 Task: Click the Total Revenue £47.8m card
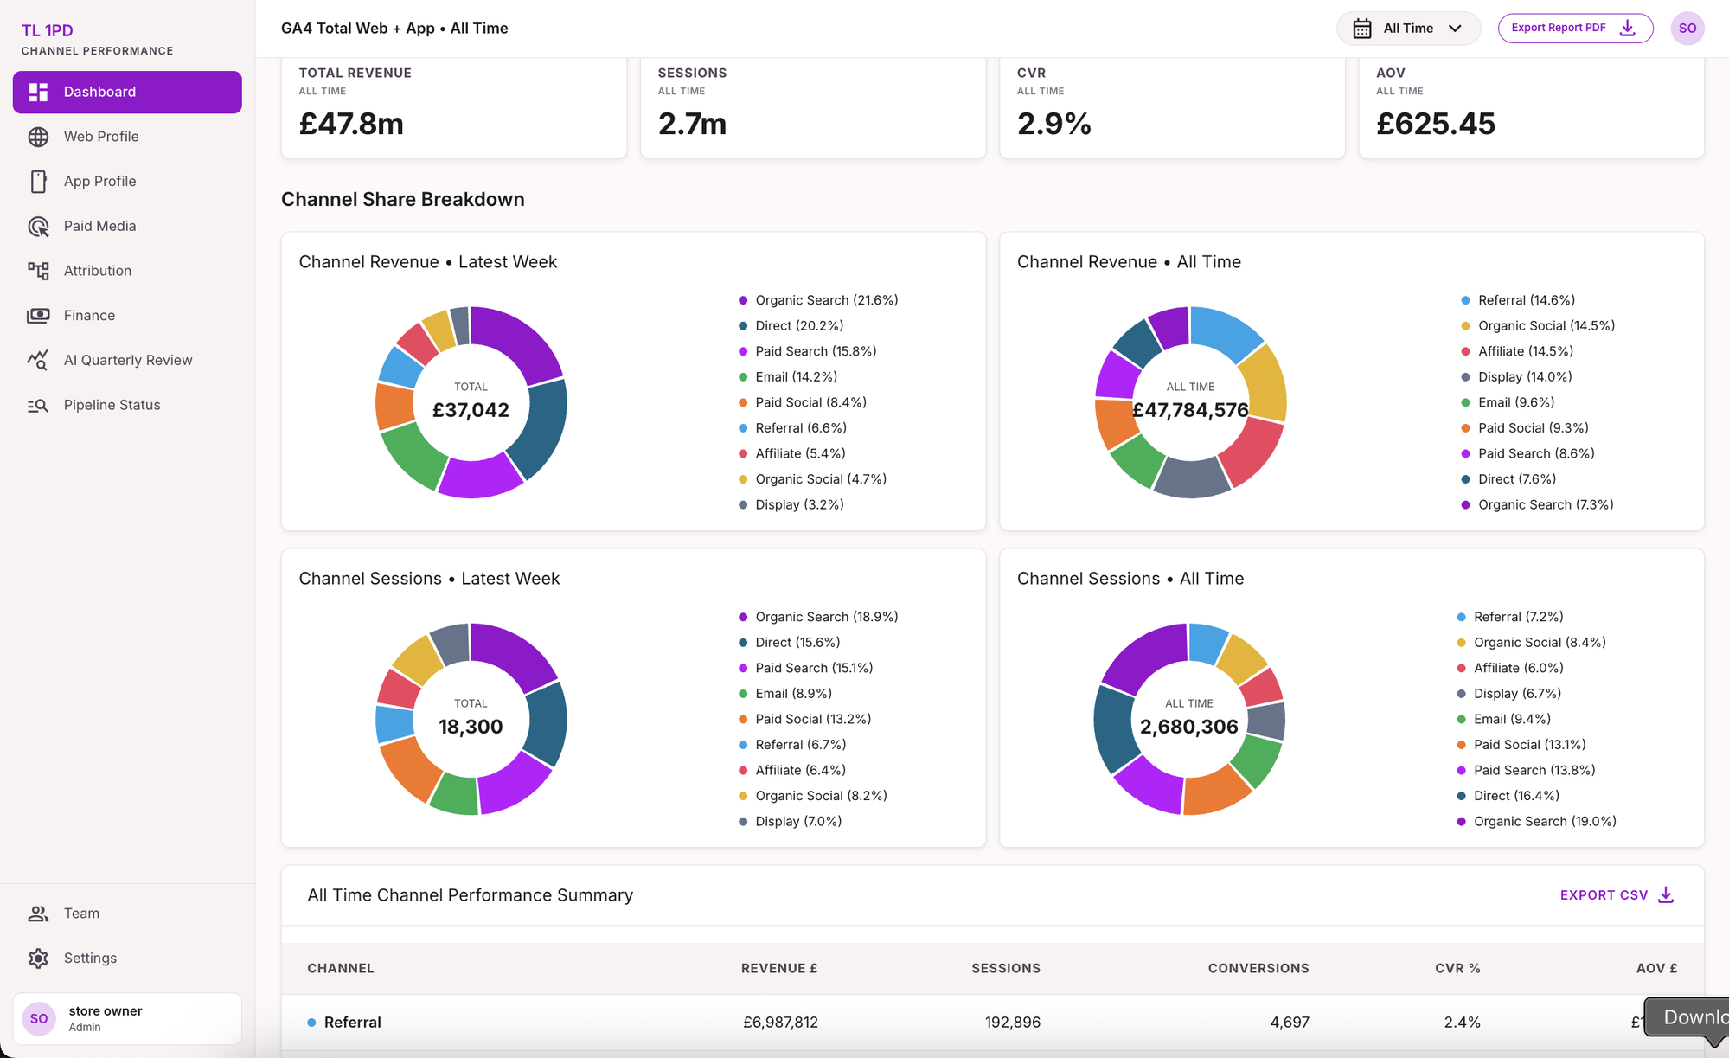click(x=454, y=107)
